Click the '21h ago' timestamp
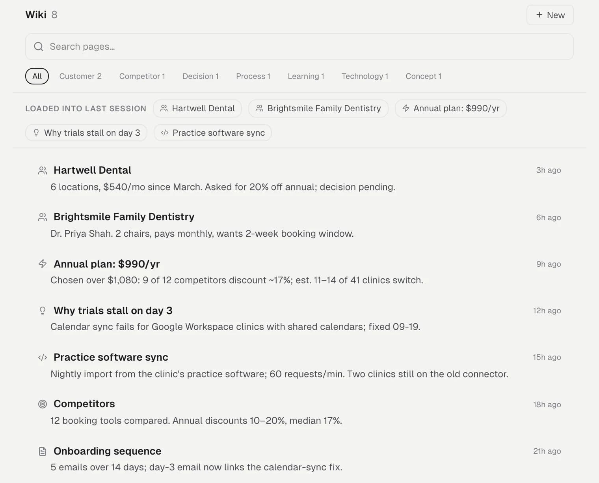Screen dimensions: 599x483 point(547,451)
